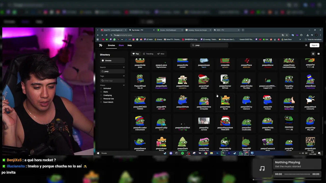Open the peepoHola emote
Screen dimensions: 326x183
[x=225, y=102]
